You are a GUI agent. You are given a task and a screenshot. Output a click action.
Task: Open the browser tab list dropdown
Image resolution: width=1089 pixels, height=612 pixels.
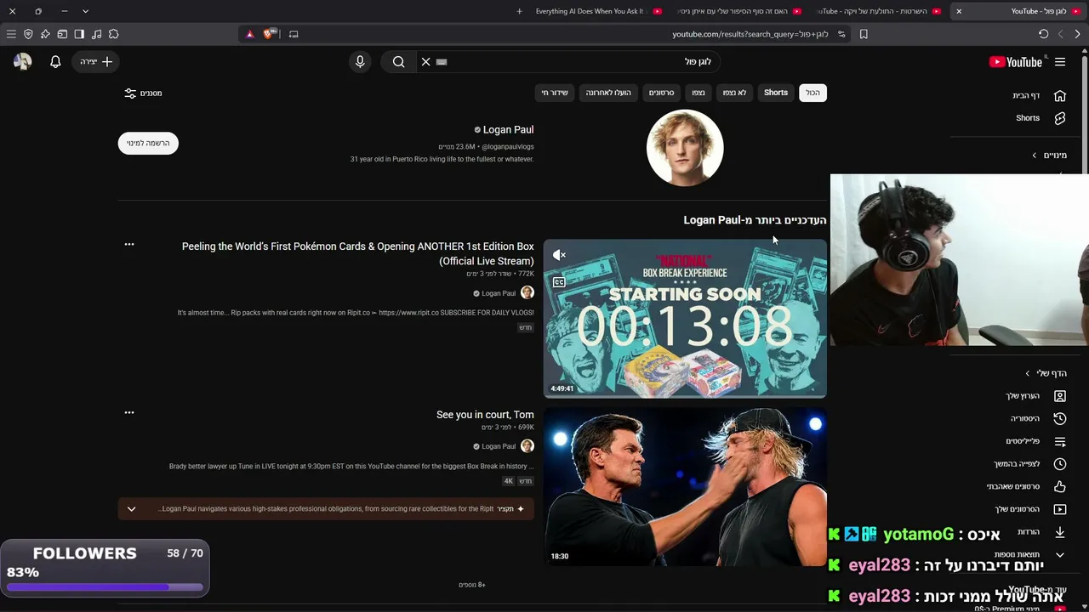coord(85,11)
